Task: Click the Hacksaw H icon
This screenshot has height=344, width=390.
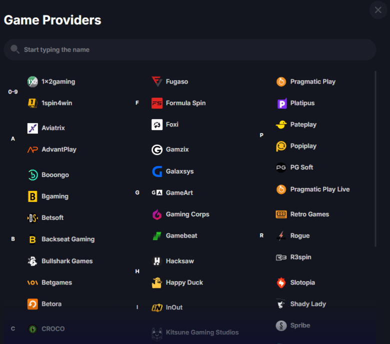Action: [157, 261]
